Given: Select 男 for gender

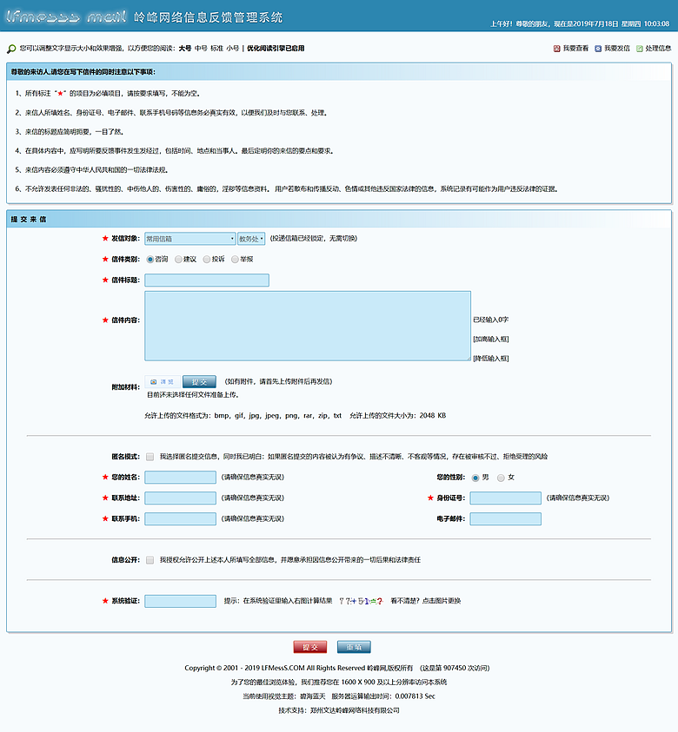Looking at the screenshot, I should tap(475, 478).
